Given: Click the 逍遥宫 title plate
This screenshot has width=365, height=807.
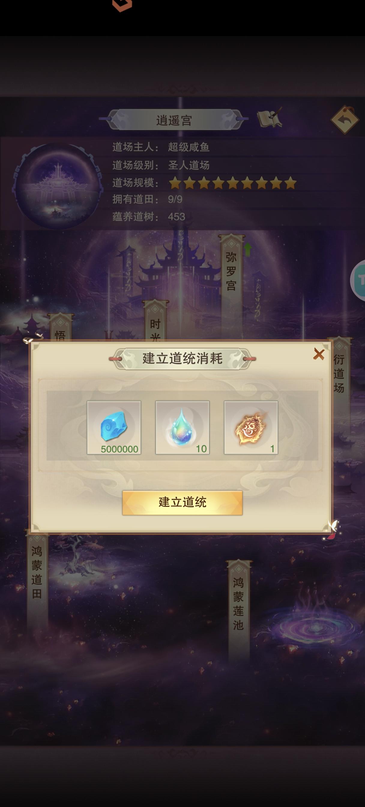Looking at the screenshot, I should tap(174, 120).
